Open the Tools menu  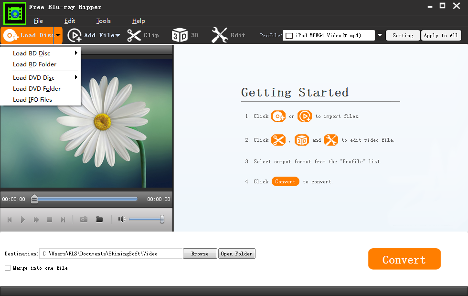[x=103, y=21]
